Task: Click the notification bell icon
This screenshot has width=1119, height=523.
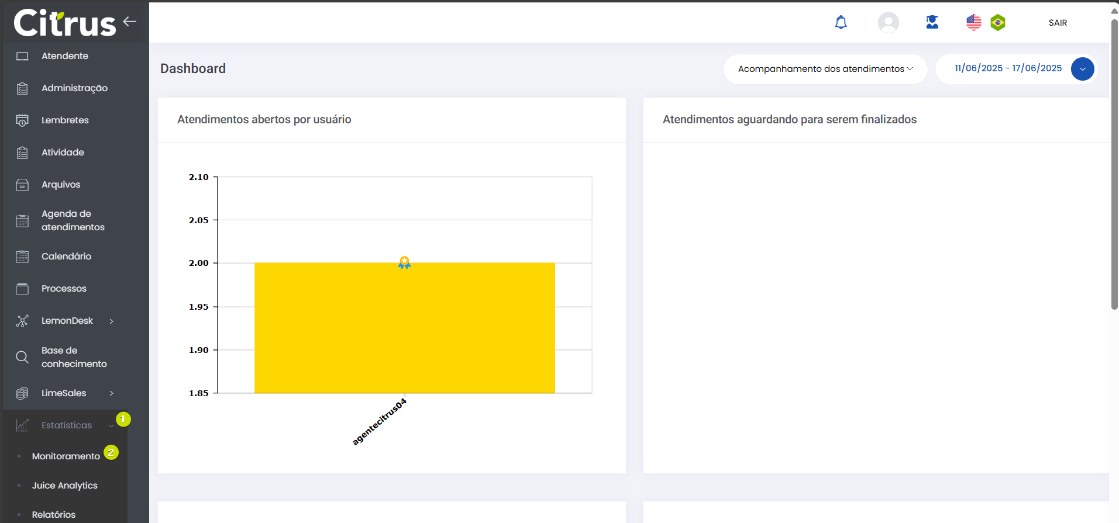Action: pyautogui.click(x=841, y=23)
